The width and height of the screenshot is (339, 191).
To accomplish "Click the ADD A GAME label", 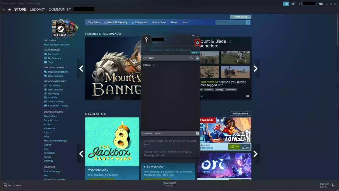I will point(14,186).
